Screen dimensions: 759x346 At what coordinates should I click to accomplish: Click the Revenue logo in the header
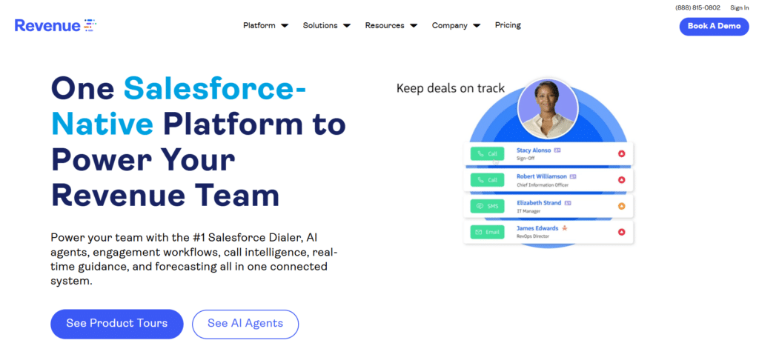point(56,25)
